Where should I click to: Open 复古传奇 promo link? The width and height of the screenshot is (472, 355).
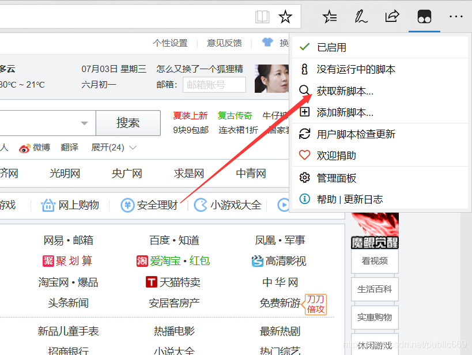(x=235, y=116)
